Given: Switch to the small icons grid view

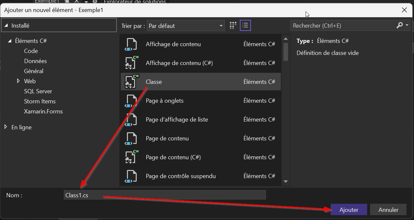Looking at the screenshot, I should (233, 26).
